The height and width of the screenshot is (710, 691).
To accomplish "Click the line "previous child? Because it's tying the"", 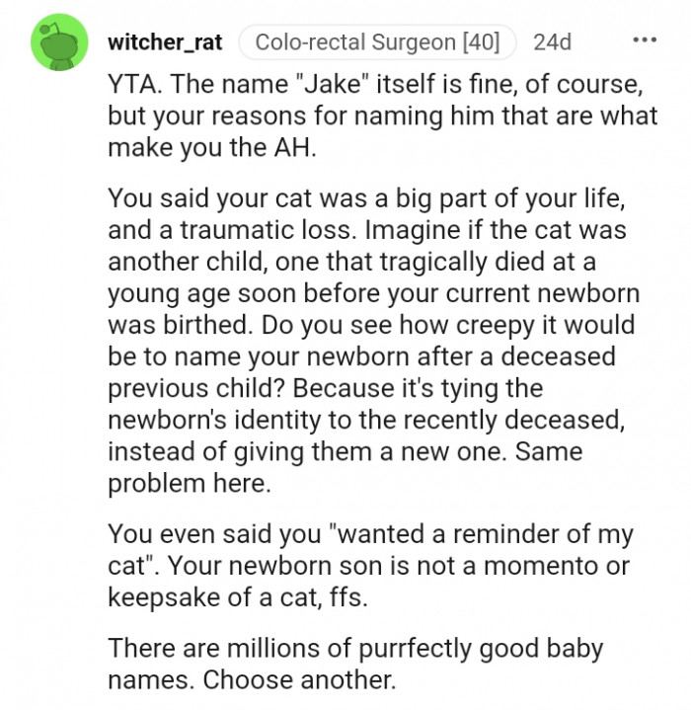I will click(326, 388).
